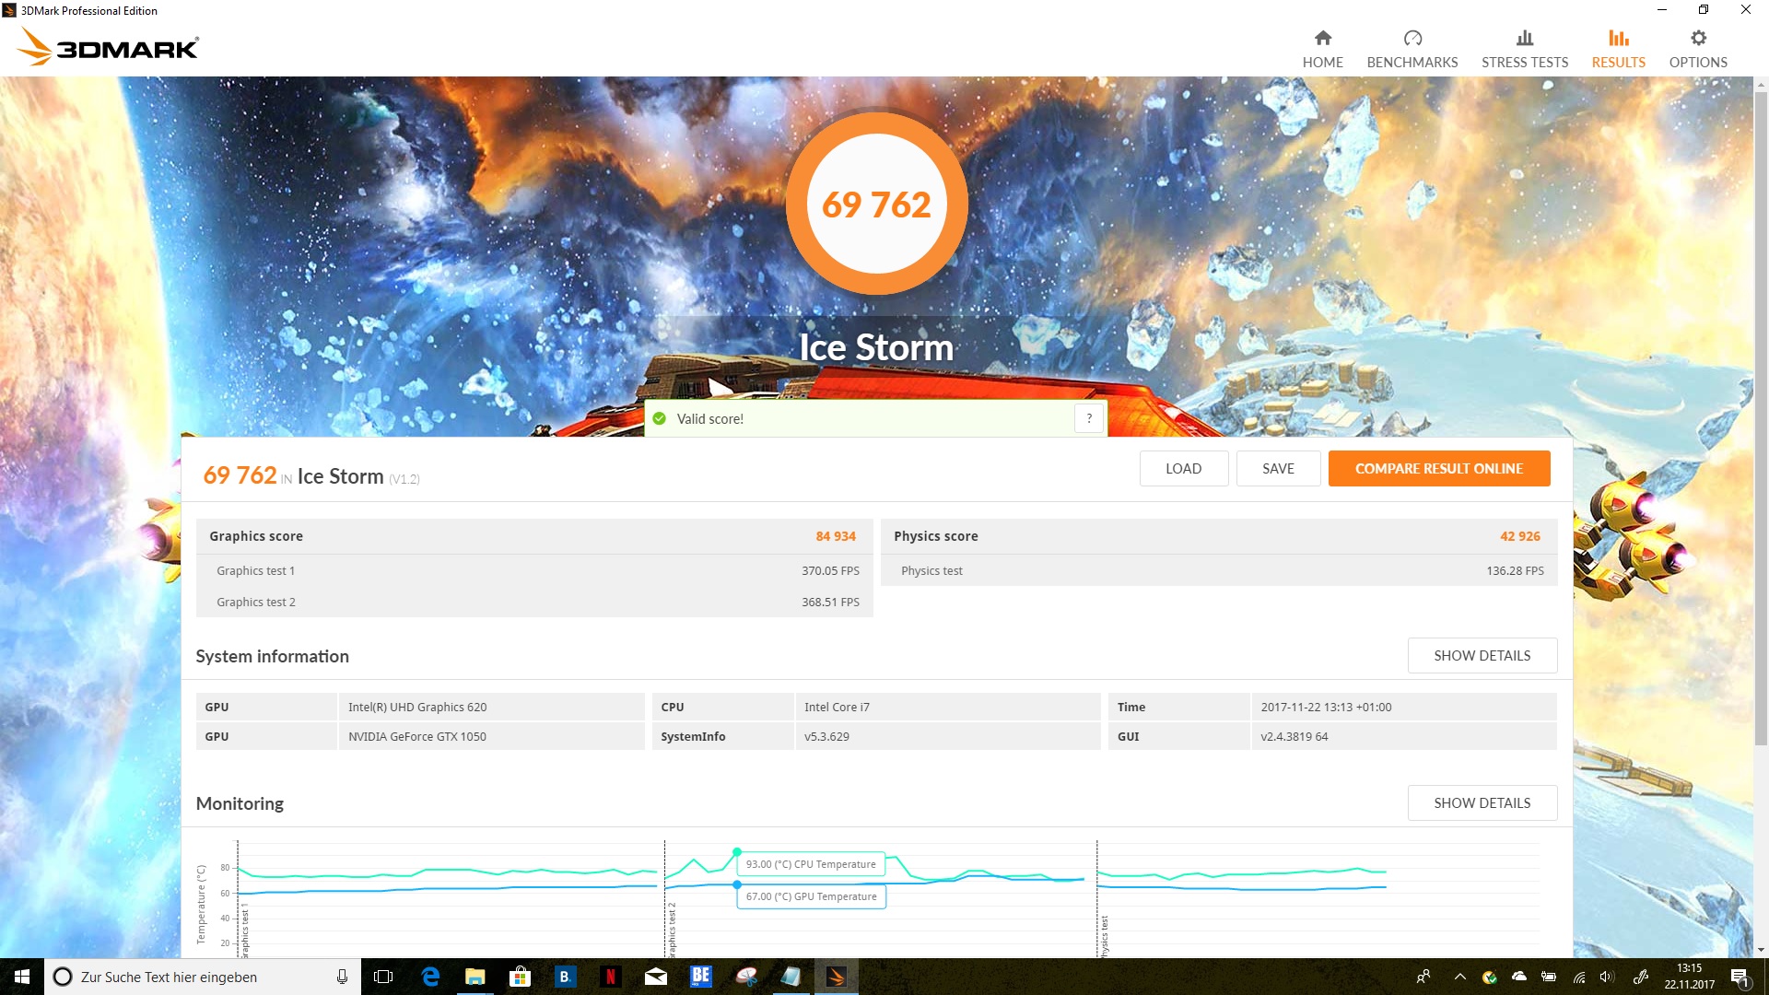Viewport: 1769px width, 995px height.
Task: Open the Home icon in navigation
Action: (1322, 39)
